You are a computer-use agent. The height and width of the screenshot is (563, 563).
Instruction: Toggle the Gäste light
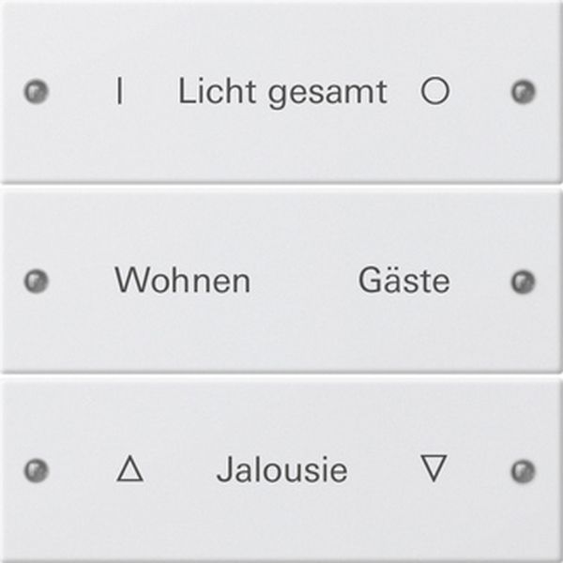tap(403, 281)
